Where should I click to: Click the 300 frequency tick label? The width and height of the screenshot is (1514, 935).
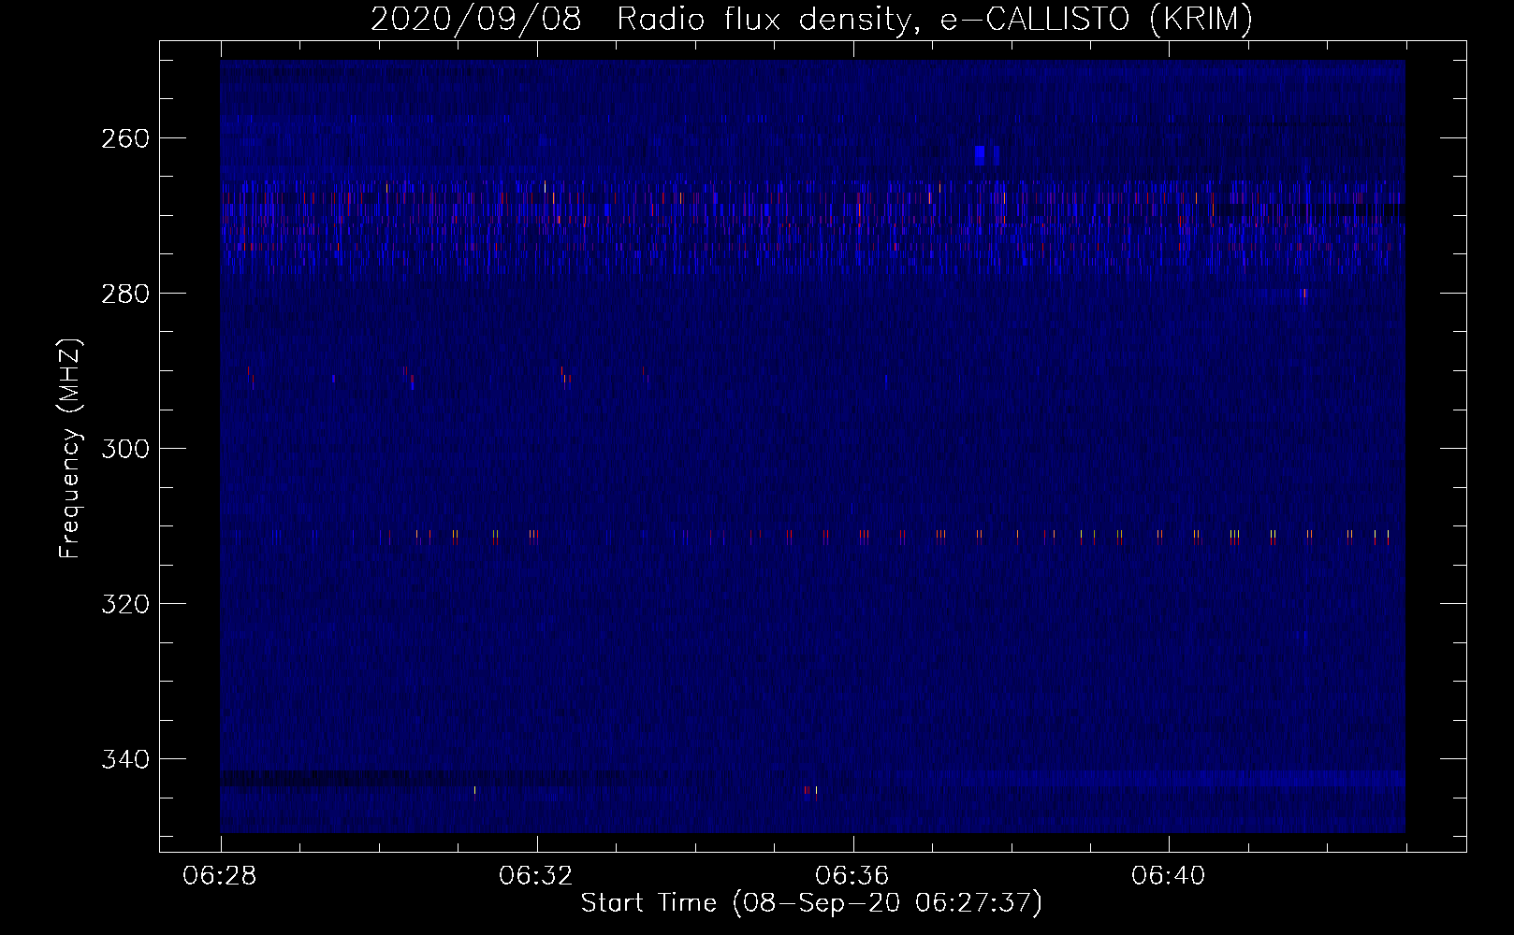pos(124,449)
